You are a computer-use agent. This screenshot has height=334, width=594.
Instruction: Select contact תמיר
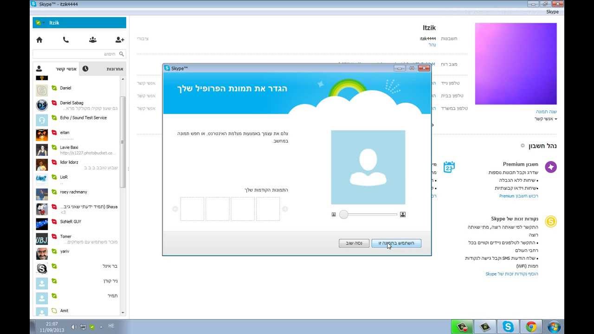pyautogui.click(x=77, y=298)
